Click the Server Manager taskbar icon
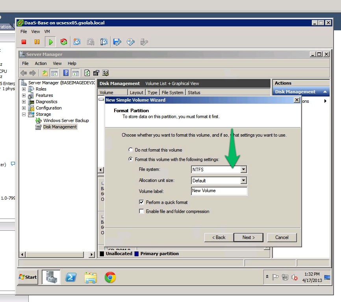The width and height of the screenshot is (341, 302). click(51, 277)
